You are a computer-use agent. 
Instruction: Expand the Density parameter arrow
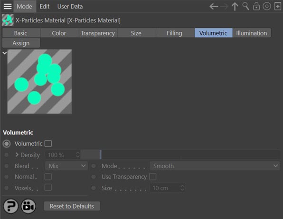17,154
